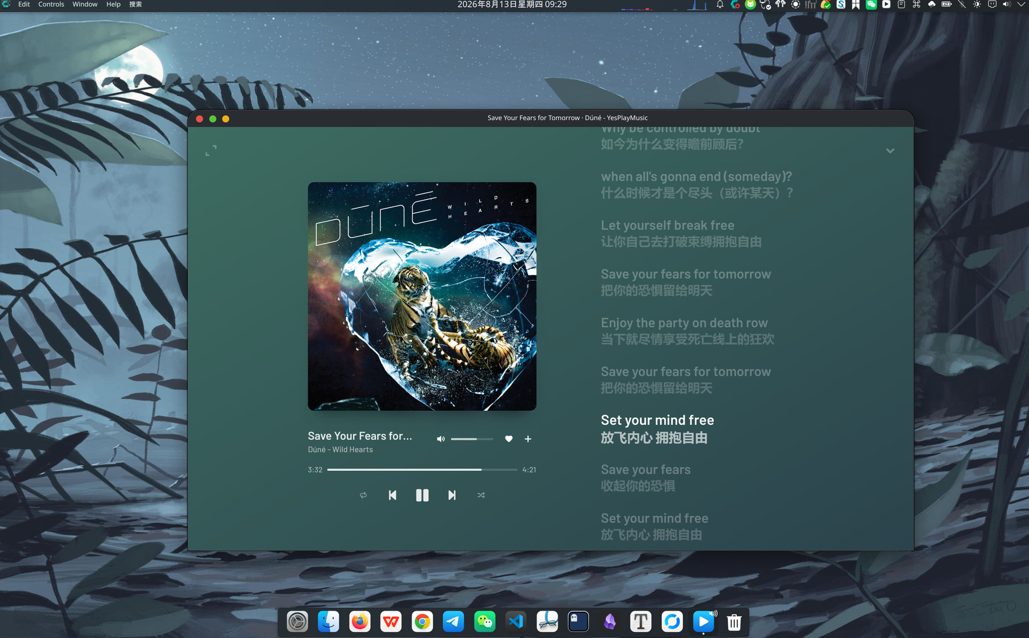Unlike the song with the heart icon
The width and height of the screenshot is (1029, 638).
(509, 439)
